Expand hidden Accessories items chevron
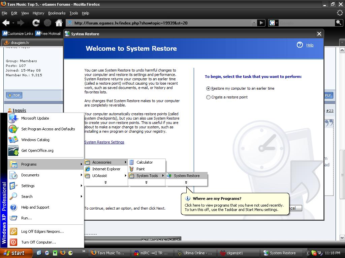Image resolution: width=345 pixels, height=258 pixels. [146, 182]
